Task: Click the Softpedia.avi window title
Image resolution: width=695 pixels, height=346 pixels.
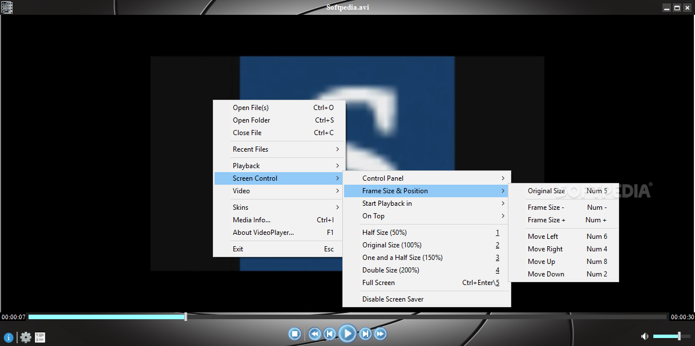Action: click(347, 7)
